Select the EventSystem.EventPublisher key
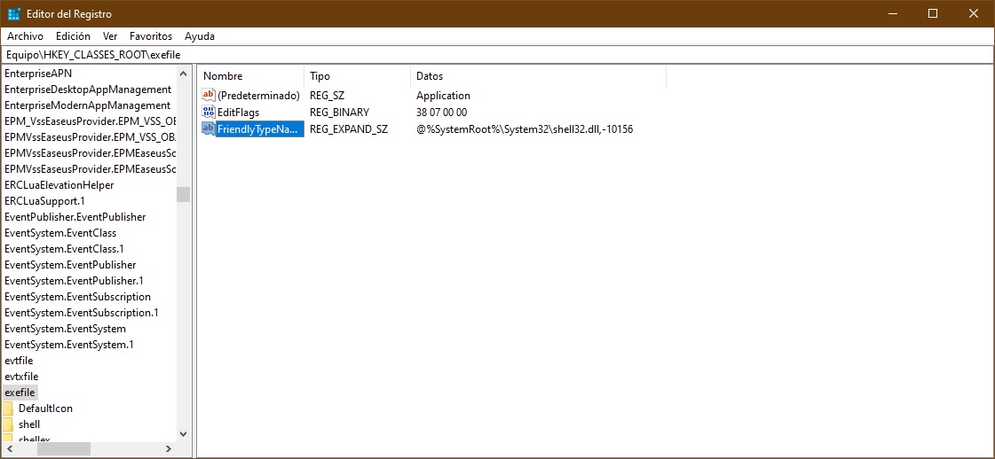The image size is (995, 459). click(70, 265)
